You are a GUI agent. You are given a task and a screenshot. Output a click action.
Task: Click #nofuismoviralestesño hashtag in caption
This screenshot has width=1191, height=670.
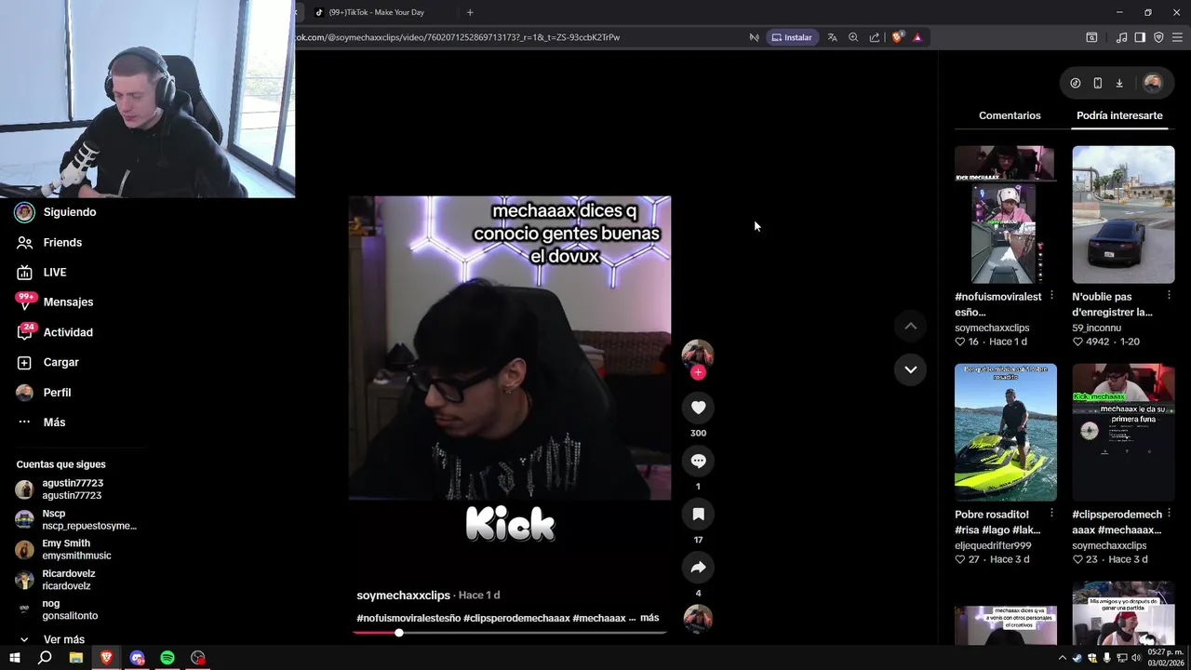pos(408,618)
